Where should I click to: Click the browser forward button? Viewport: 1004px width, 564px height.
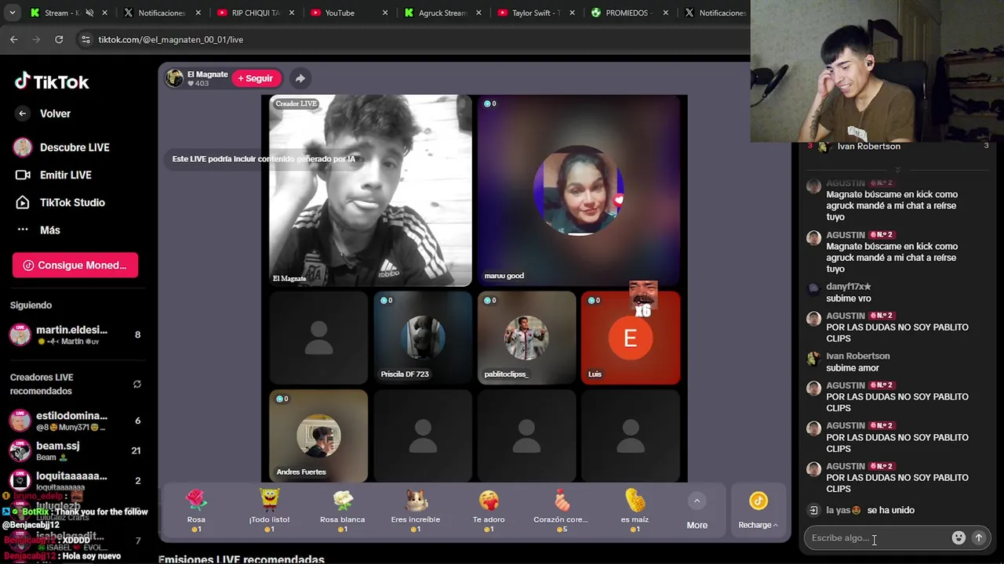pos(36,39)
